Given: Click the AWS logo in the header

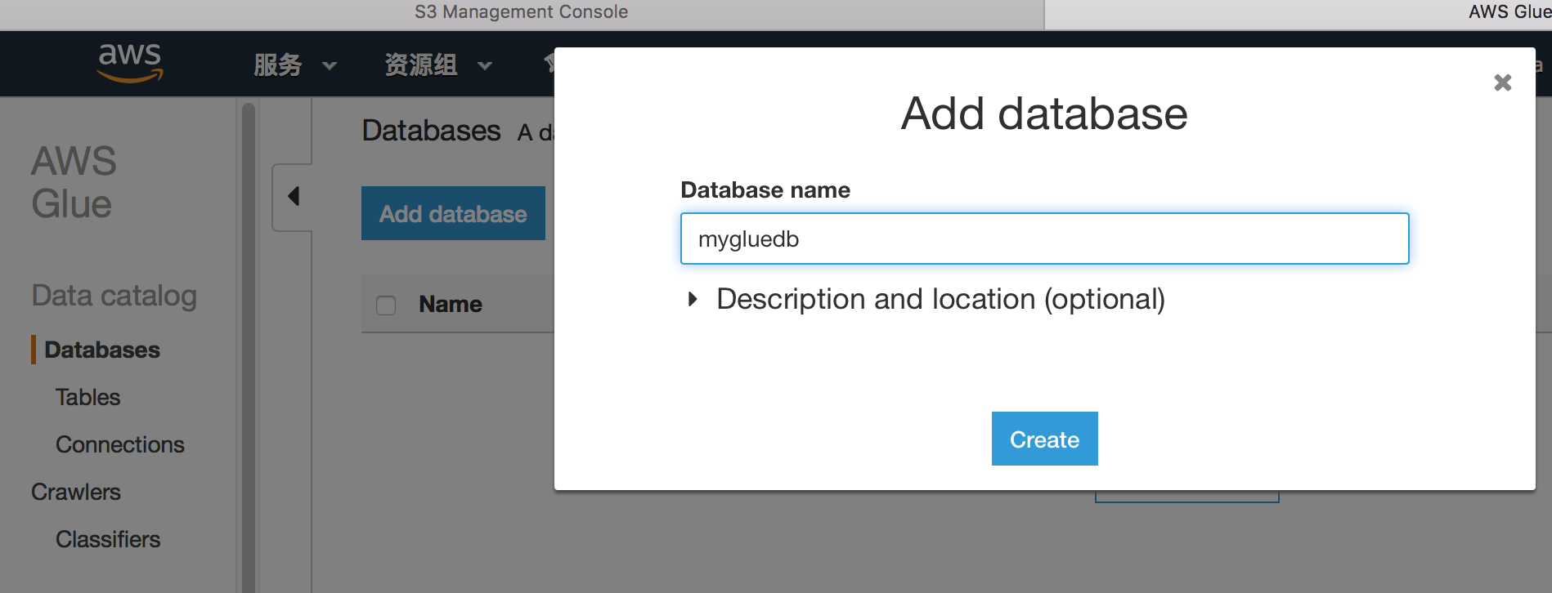Looking at the screenshot, I should point(130,63).
